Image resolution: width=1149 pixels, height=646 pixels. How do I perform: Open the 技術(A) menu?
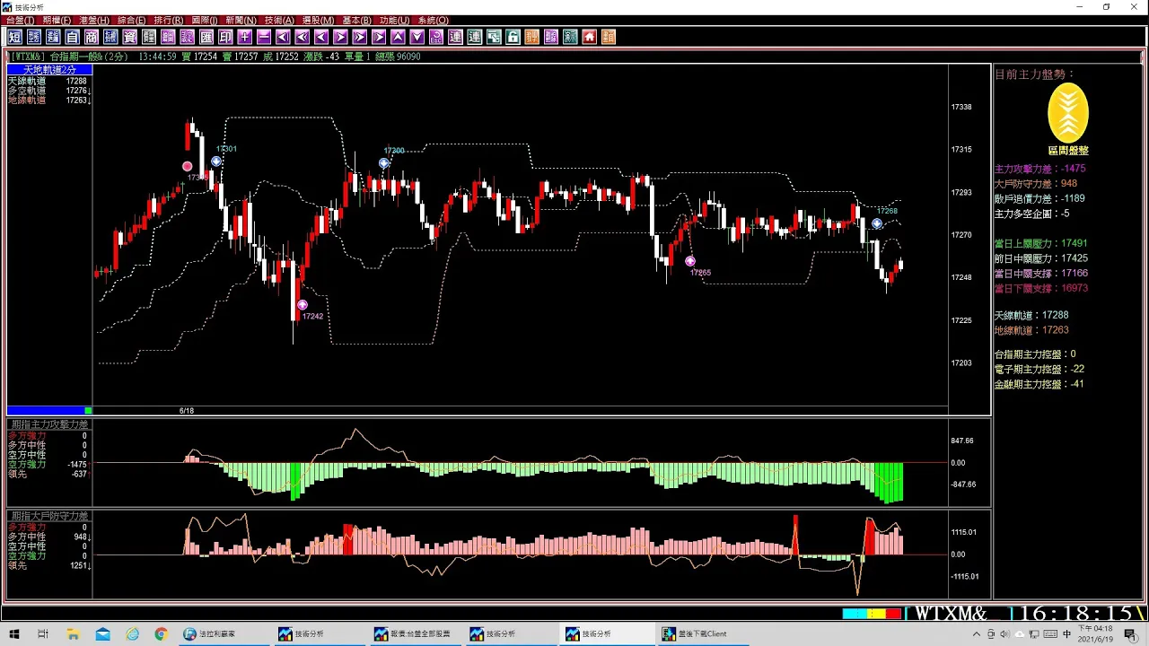coord(279,20)
